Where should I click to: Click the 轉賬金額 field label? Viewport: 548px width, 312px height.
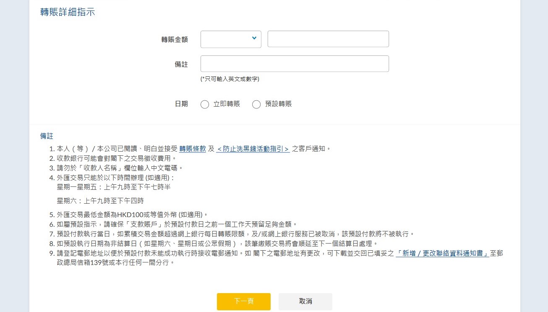(175, 39)
